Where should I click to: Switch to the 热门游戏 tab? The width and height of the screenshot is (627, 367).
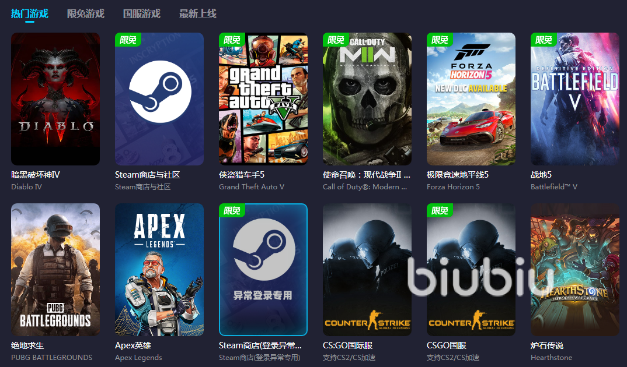30,13
